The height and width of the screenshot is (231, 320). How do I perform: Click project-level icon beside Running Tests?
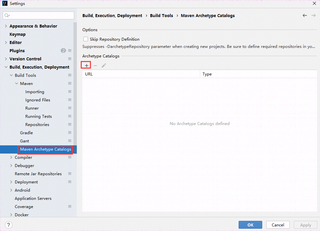(x=70, y=116)
